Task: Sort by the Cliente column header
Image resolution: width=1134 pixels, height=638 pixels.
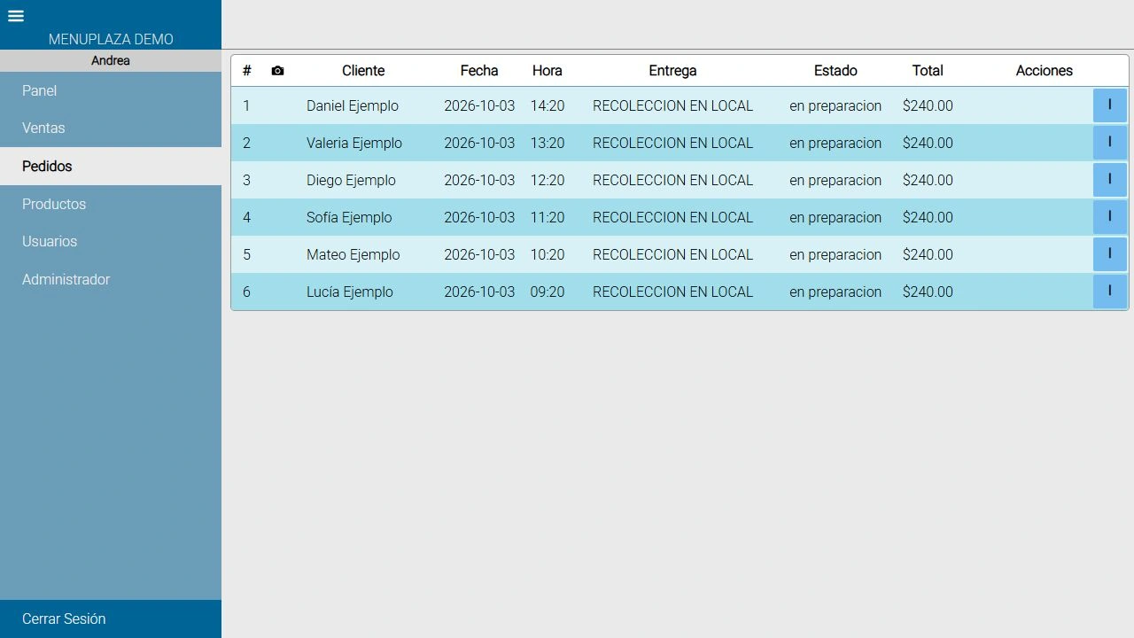Action: click(363, 71)
